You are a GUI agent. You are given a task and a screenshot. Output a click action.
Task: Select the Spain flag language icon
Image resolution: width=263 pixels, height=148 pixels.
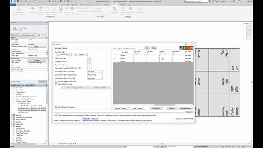click(191, 48)
